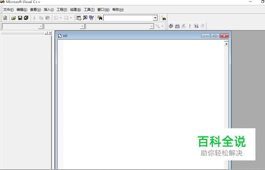Open the Window List icon

[92, 18]
